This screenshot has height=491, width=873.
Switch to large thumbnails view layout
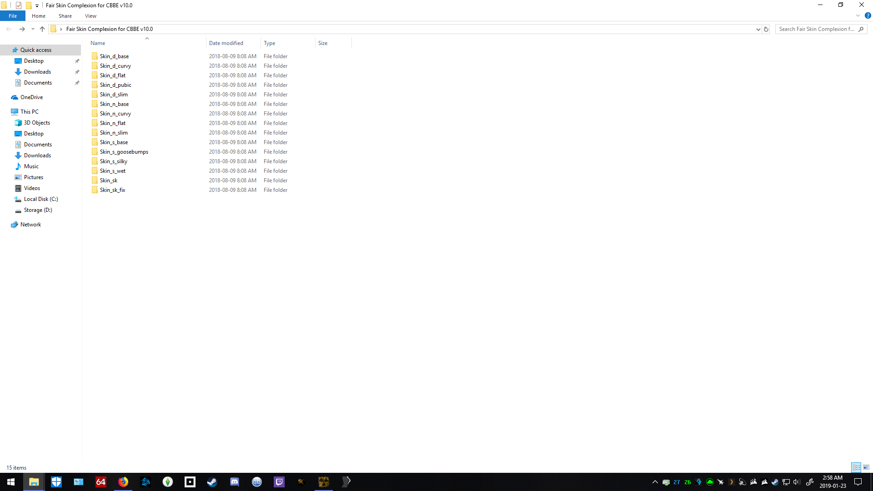866,467
